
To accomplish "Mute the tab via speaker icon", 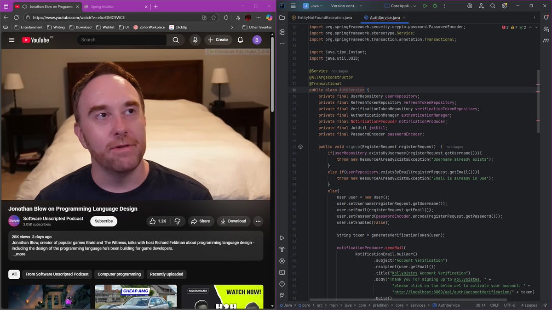I will click(24, 6).
